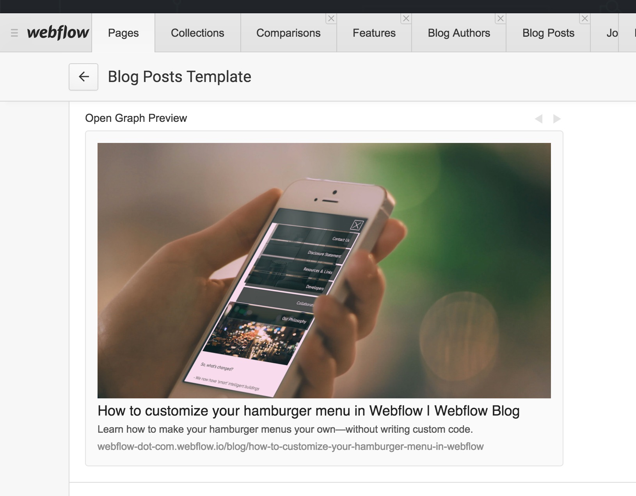Click the webflow logo
The image size is (636, 496).
58,33
